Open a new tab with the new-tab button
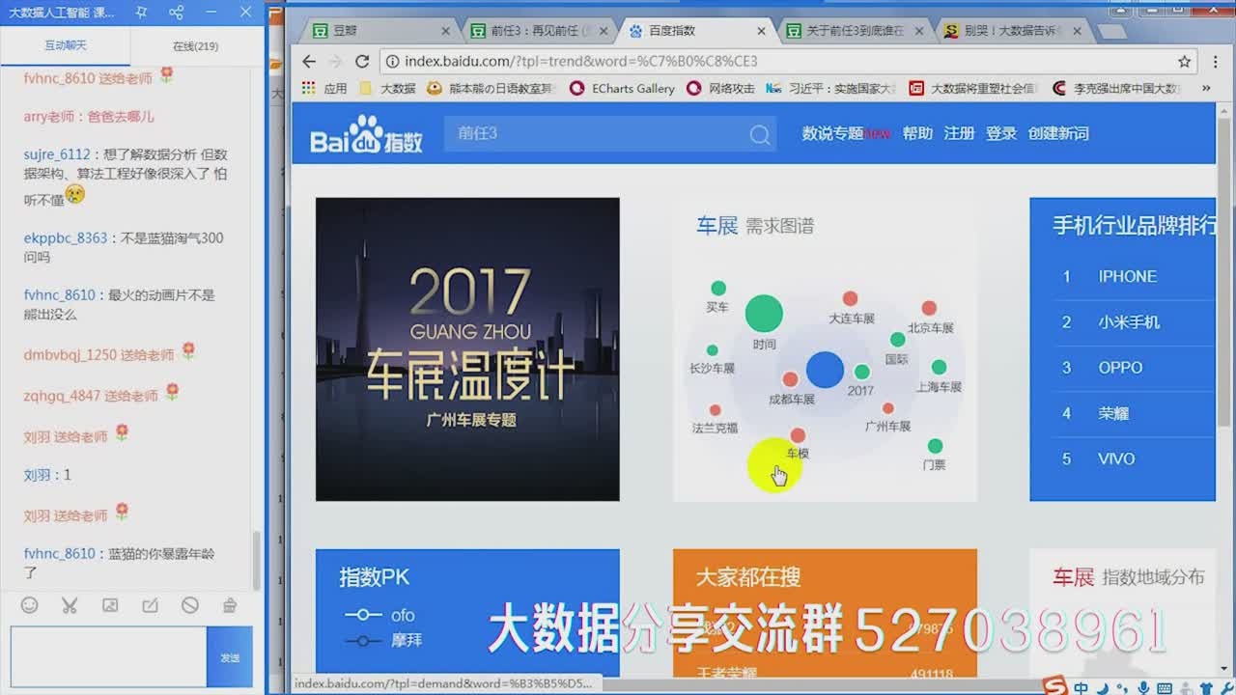This screenshot has height=695, width=1236. (x=1111, y=31)
